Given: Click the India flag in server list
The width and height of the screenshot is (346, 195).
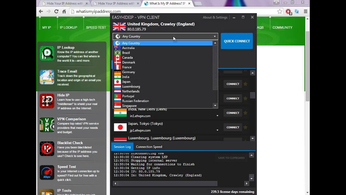Looking at the screenshot, I should pyautogui.click(x=120, y=113).
